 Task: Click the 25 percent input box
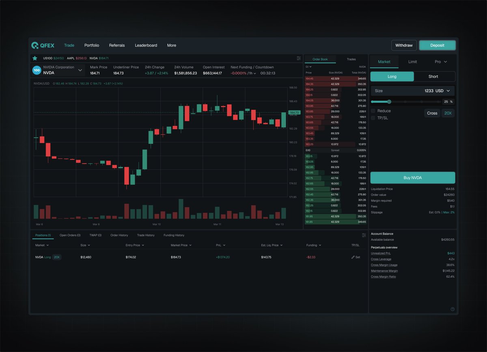(x=448, y=102)
